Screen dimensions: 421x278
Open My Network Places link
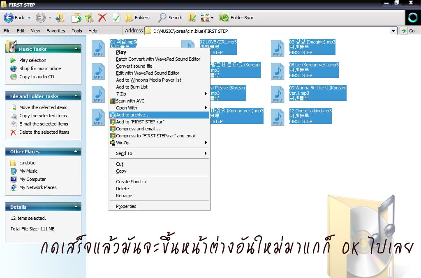pos(38,187)
